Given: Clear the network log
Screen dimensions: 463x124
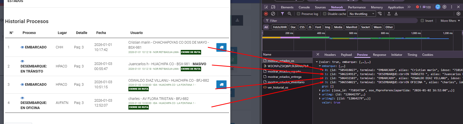Looking at the screenshot, I should coord(273,14).
